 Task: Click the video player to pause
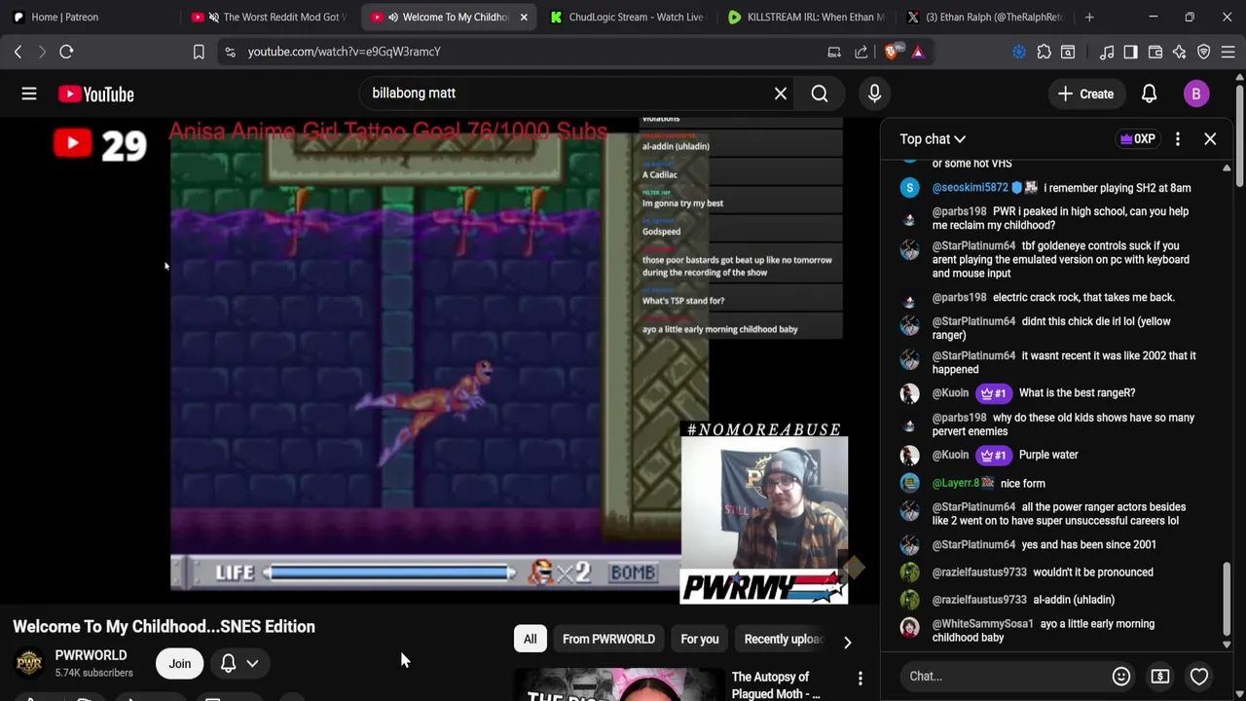438,360
